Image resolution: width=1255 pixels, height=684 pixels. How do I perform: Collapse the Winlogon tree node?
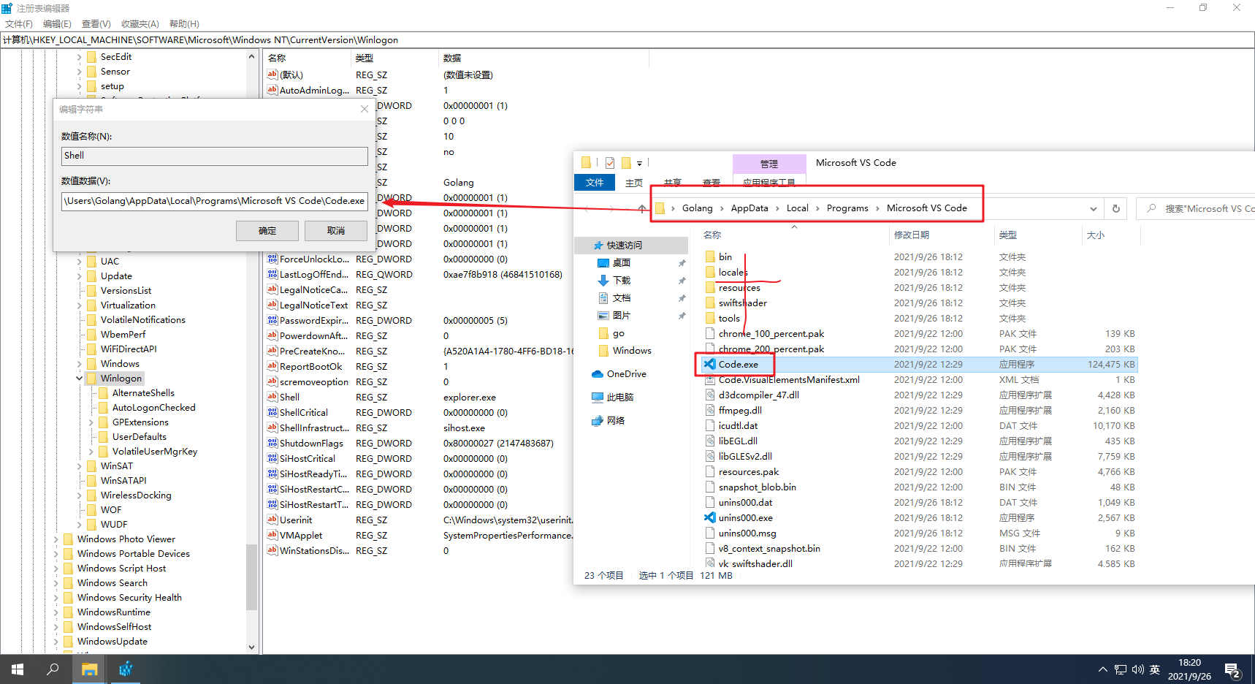pos(79,378)
